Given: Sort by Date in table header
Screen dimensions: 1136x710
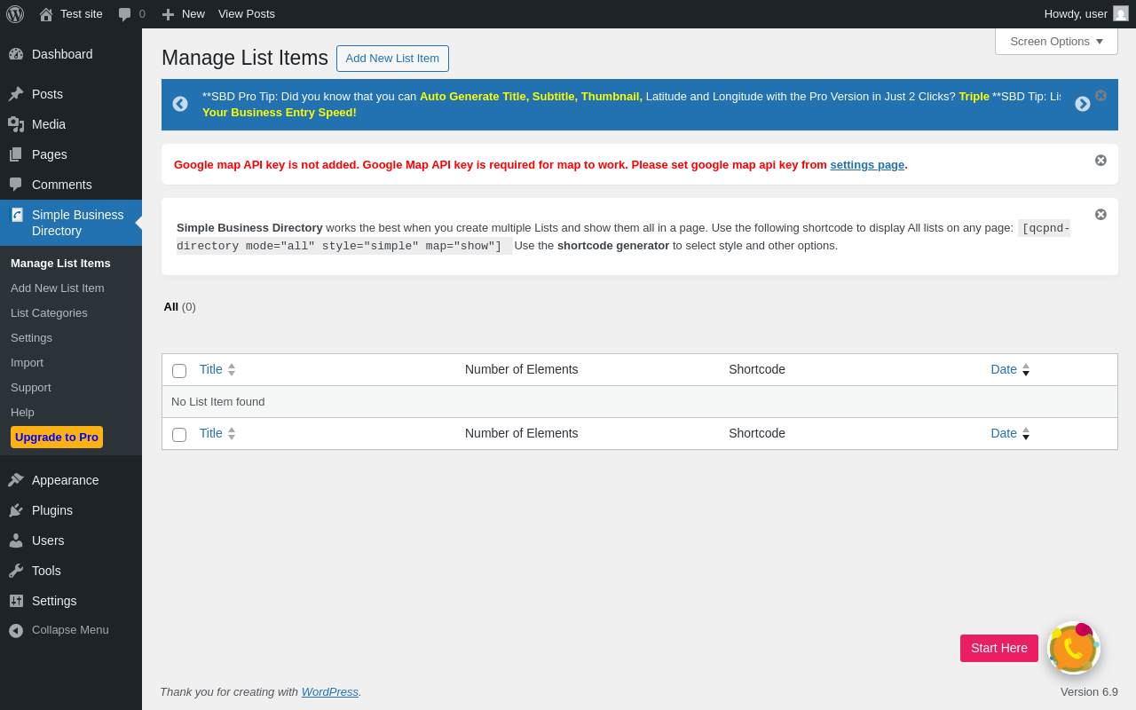Looking at the screenshot, I should pos(1010,369).
